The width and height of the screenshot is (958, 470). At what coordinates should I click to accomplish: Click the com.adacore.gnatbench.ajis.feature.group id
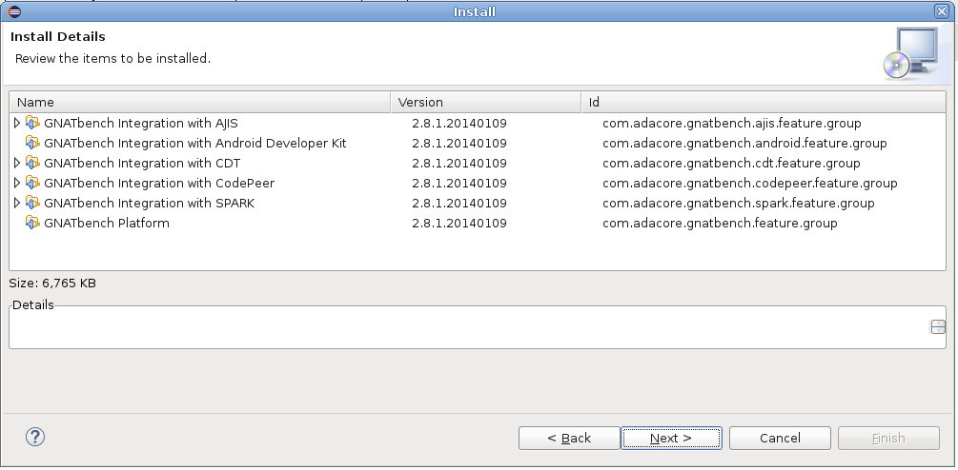click(x=732, y=123)
